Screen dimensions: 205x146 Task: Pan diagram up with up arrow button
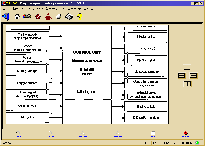click(187, 67)
